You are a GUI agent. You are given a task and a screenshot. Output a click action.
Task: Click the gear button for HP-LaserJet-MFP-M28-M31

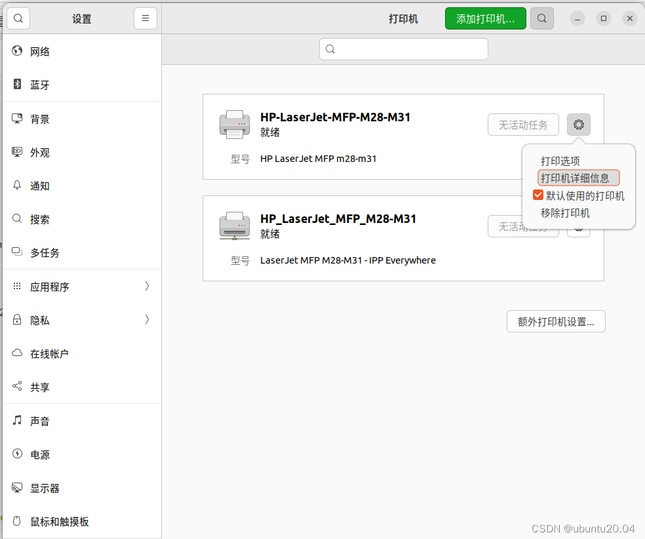pos(579,125)
